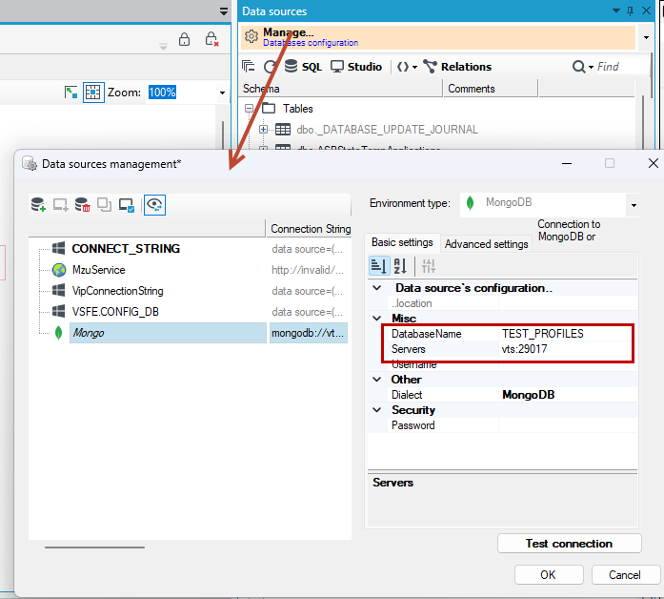Click the monitor with checkmark toolbar icon
664x599 pixels.
click(x=126, y=205)
